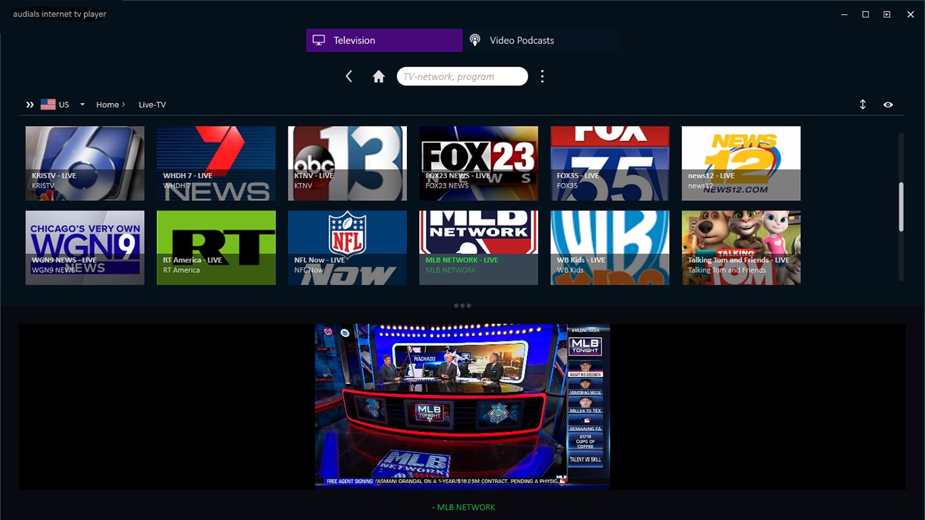This screenshot has width=925, height=520.
Task: Switch to the Television tab
Action: pyautogui.click(x=384, y=41)
